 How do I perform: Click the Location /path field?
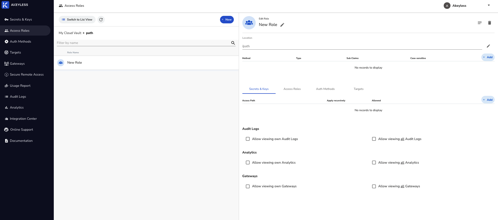coord(362,46)
